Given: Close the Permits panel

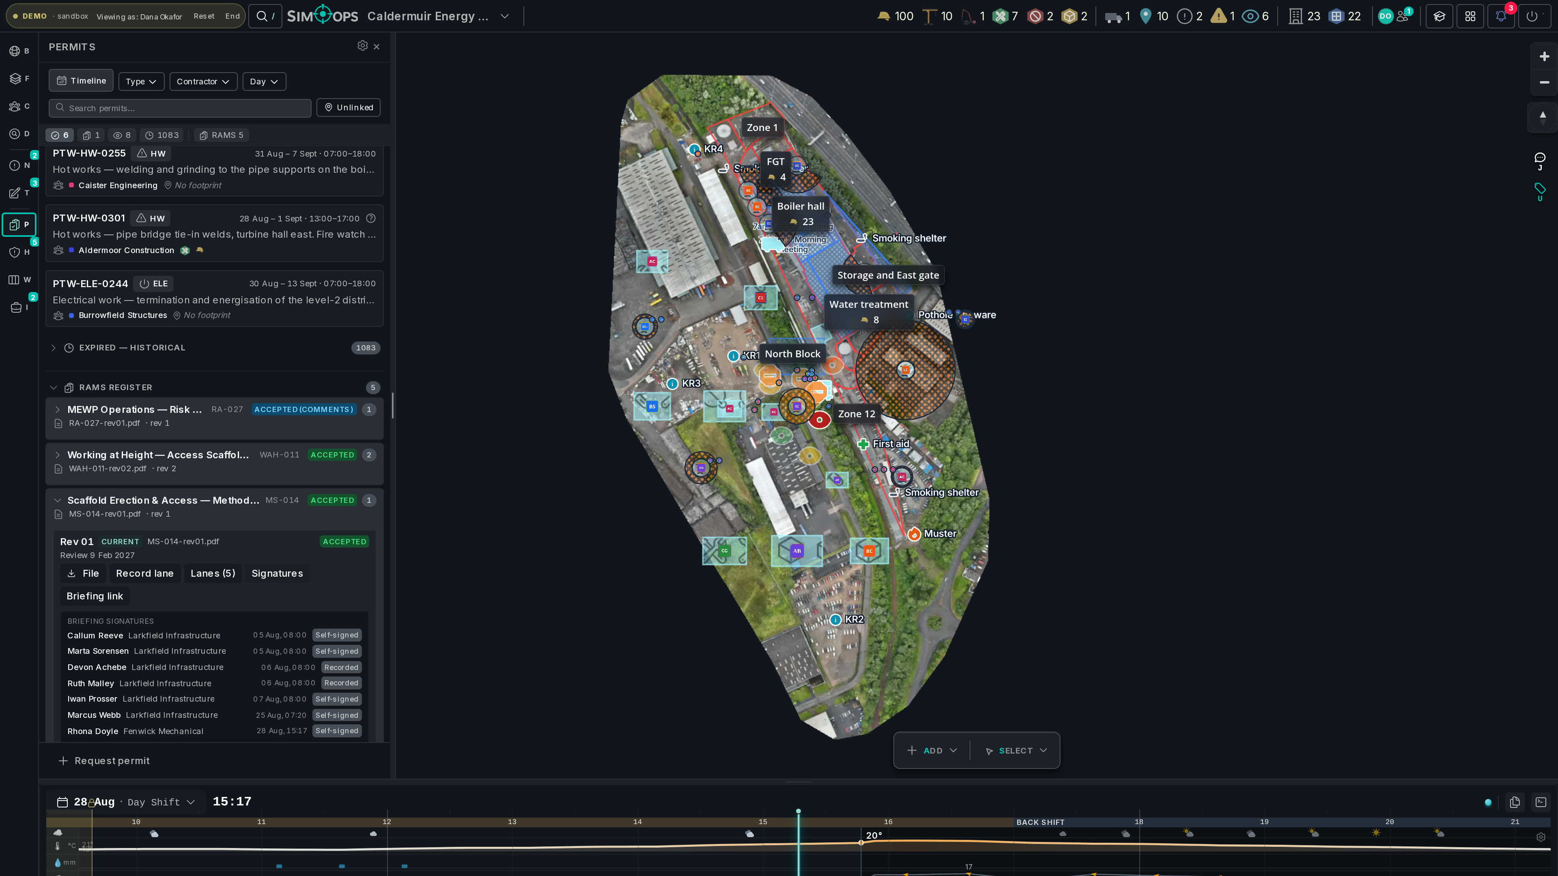Looking at the screenshot, I should 377,47.
